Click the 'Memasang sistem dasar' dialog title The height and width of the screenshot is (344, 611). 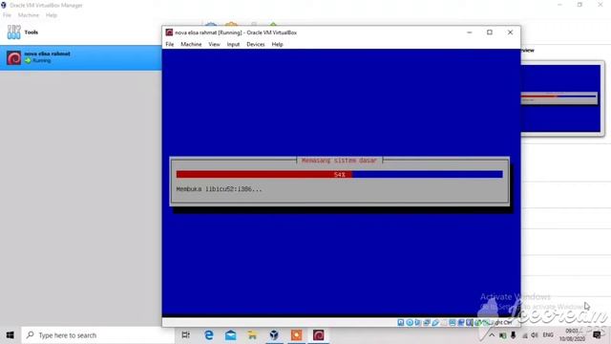coord(339,161)
